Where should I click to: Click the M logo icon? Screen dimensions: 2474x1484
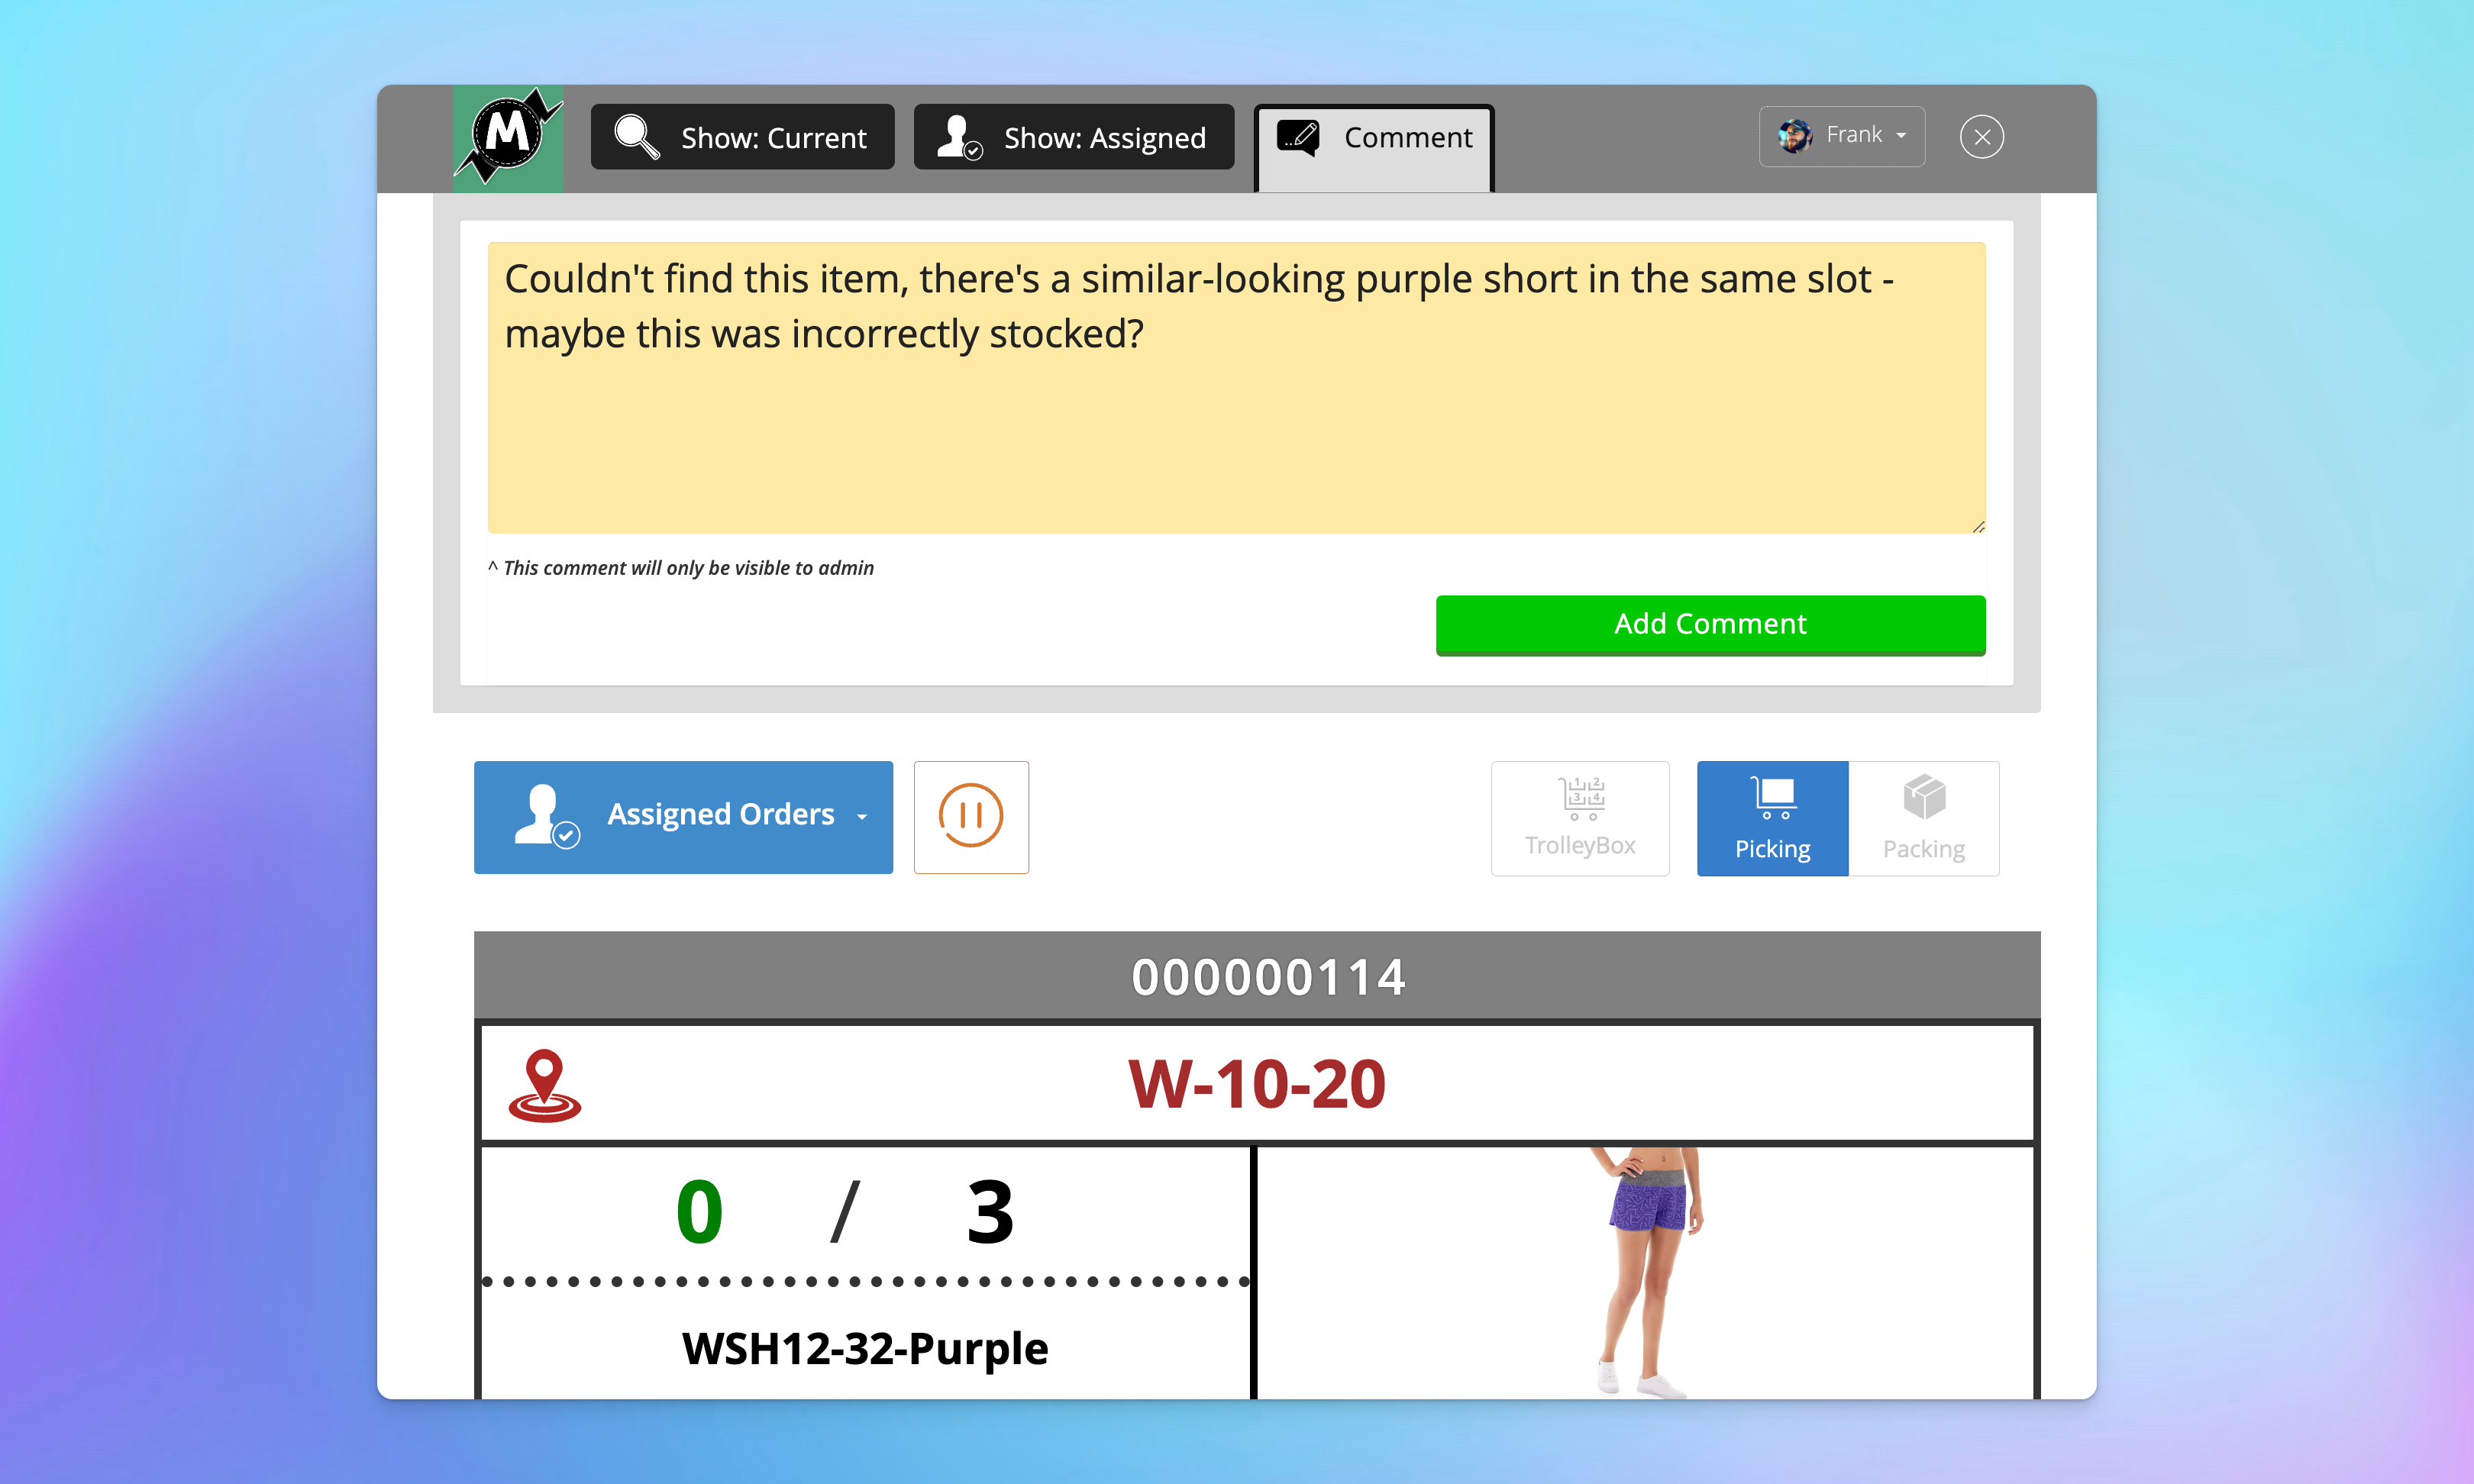pyautogui.click(x=508, y=138)
